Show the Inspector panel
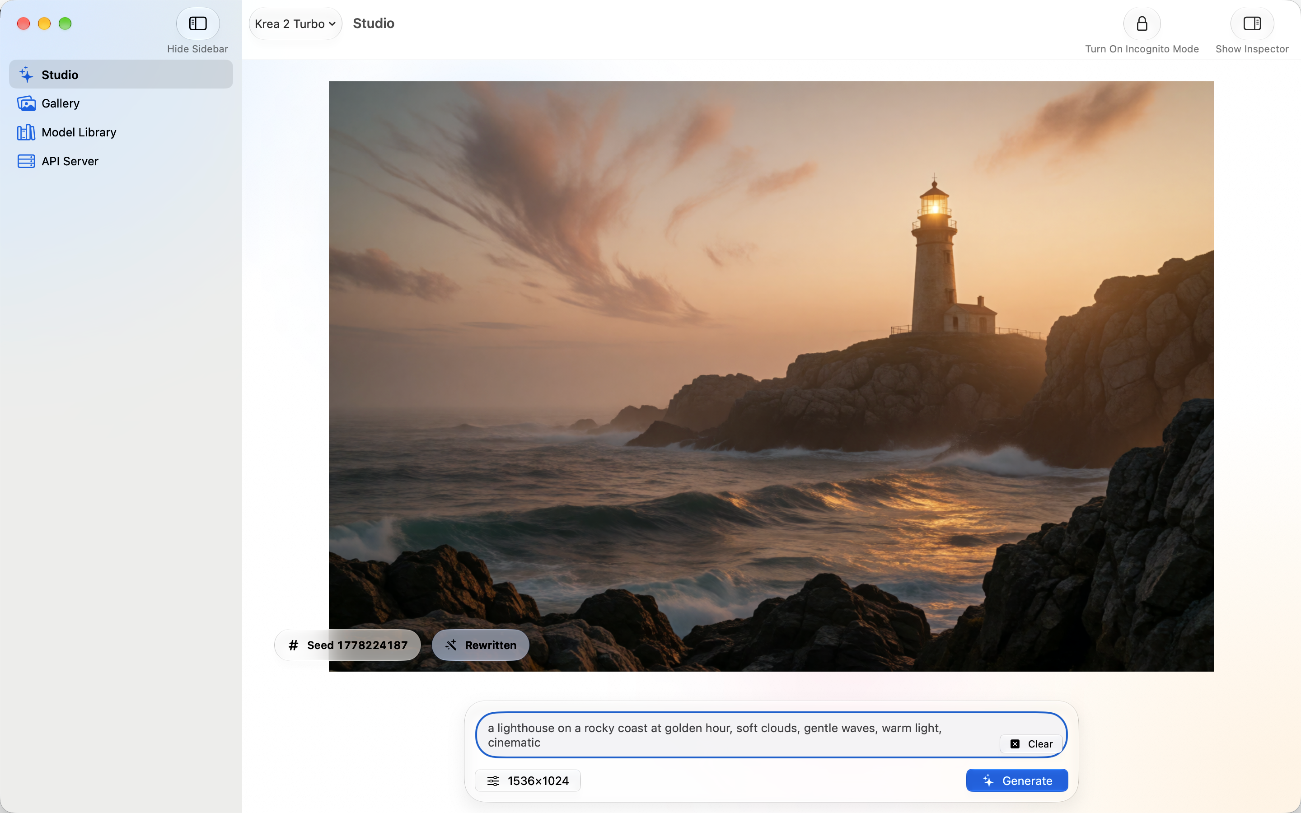This screenshot has width=1301, height=813. [1252, 23]
